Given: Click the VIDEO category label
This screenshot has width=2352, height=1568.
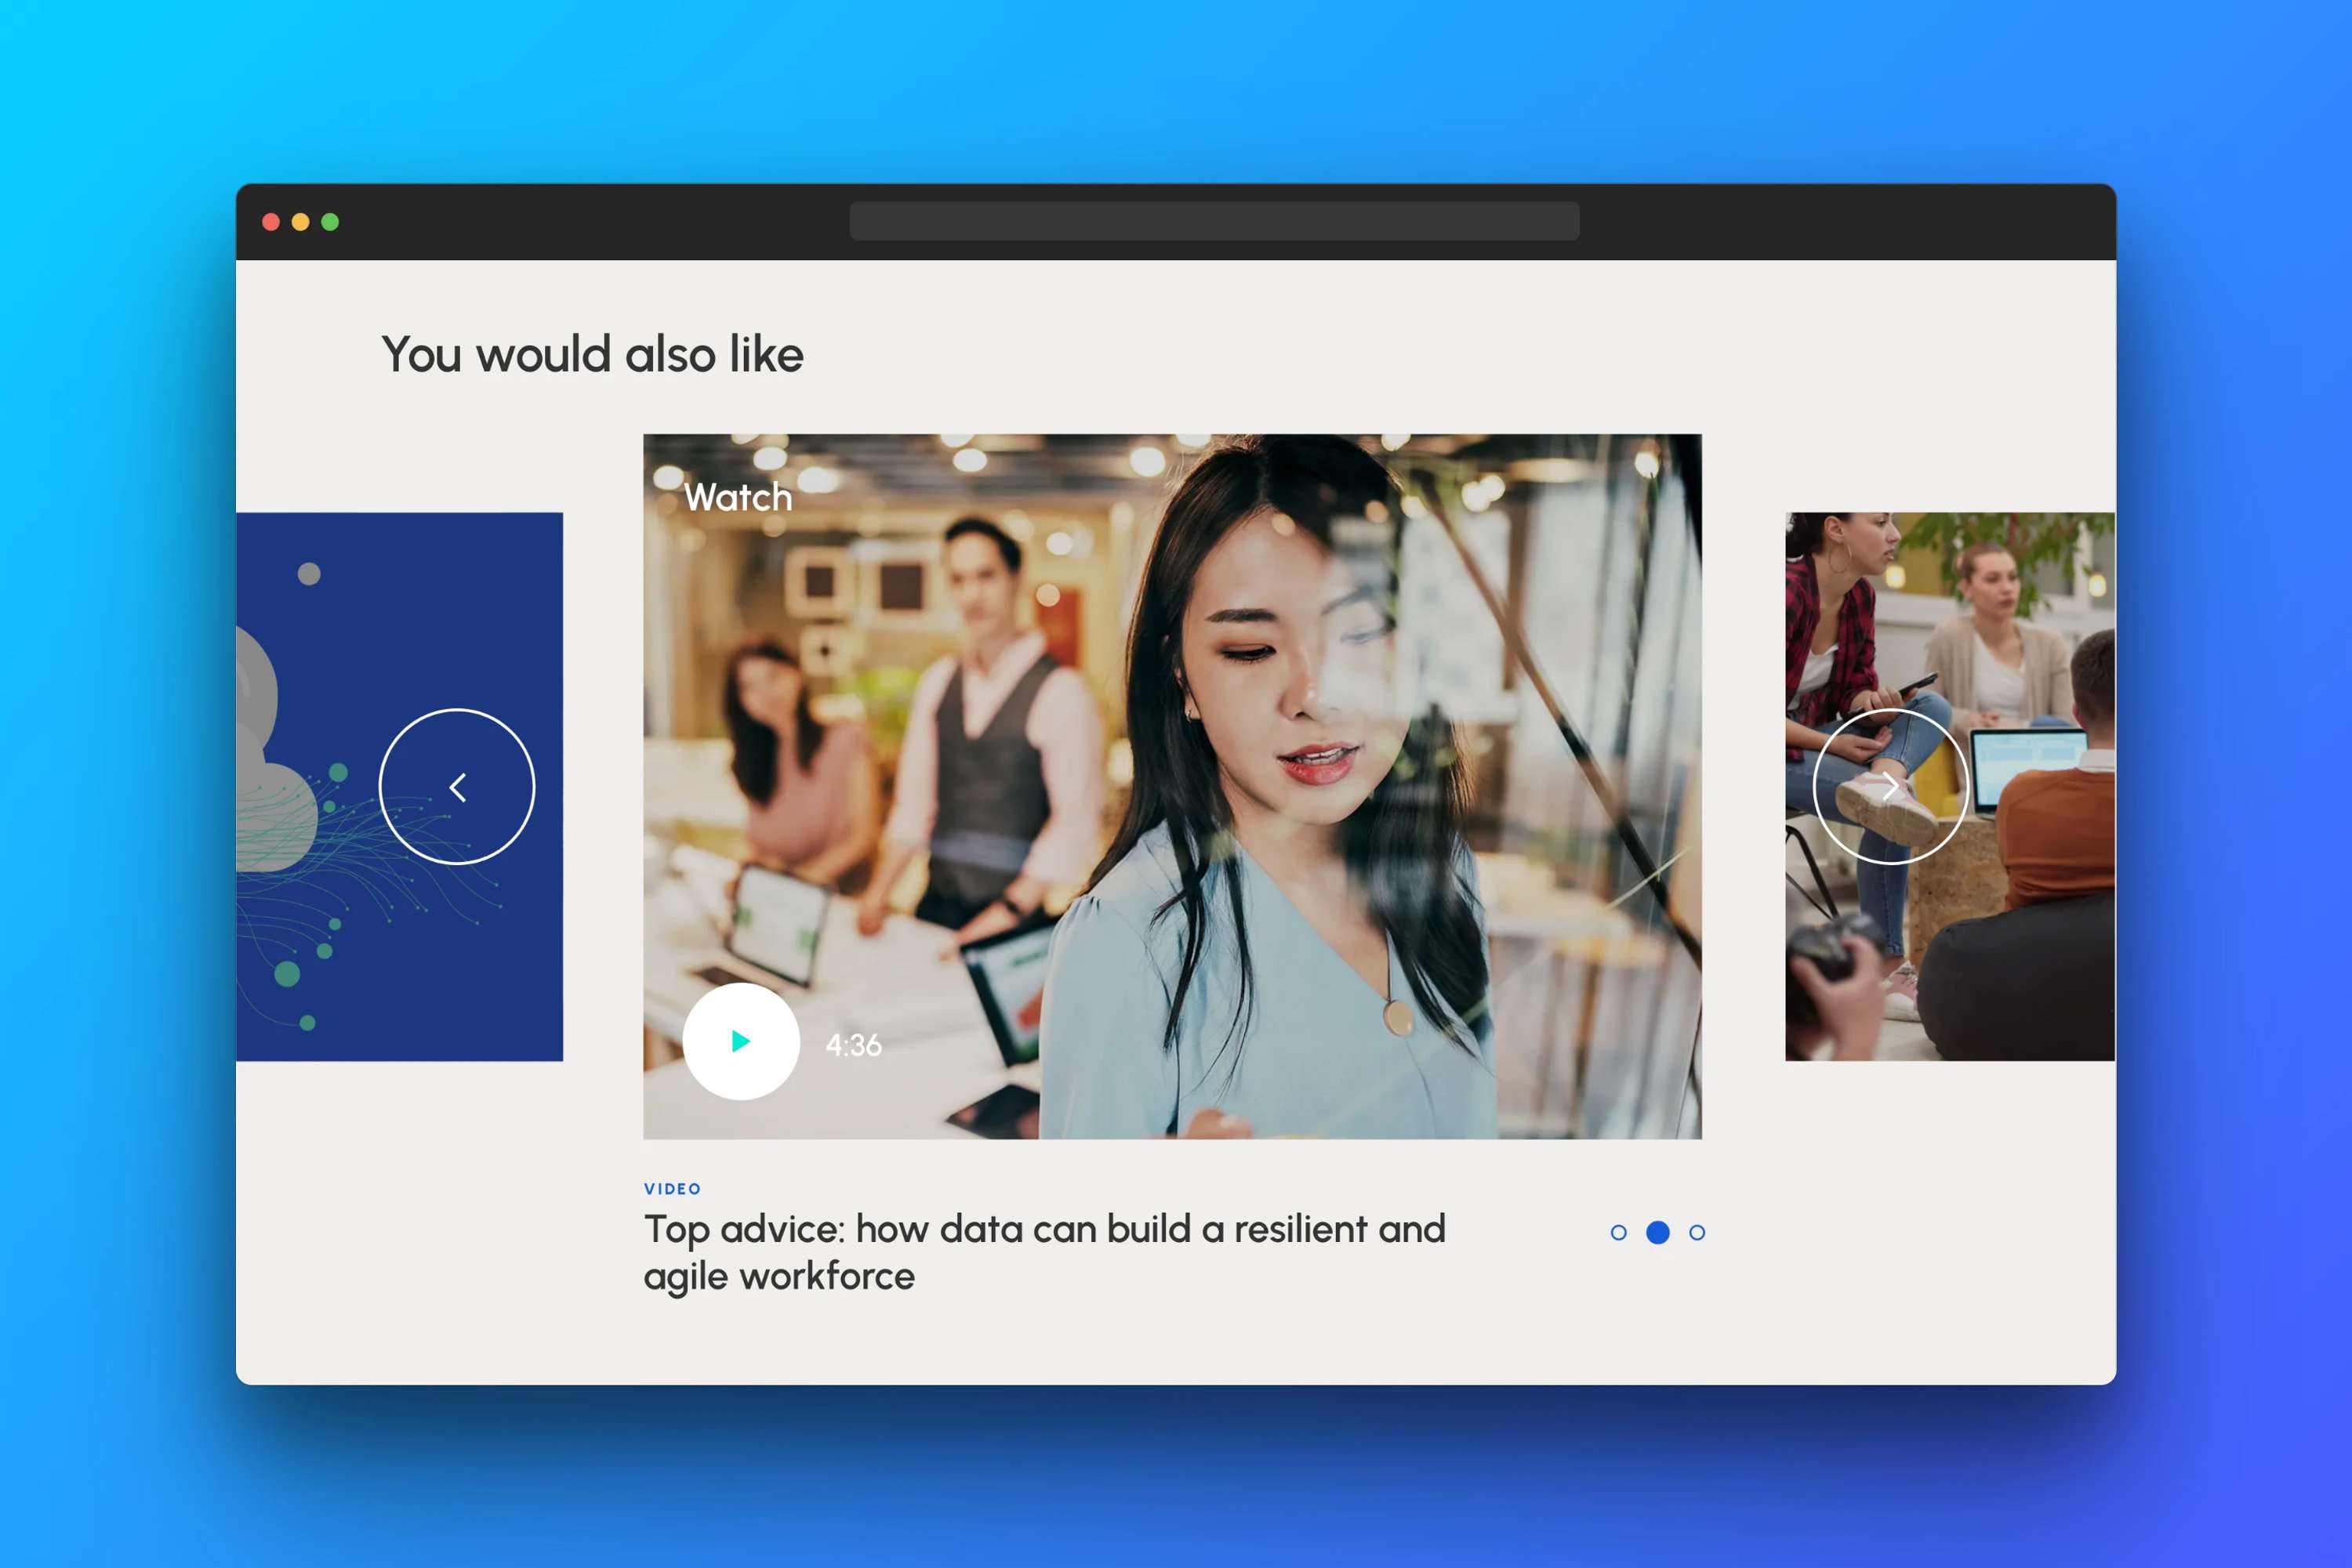Looking at the screenshot, I should coord(673,1189).
